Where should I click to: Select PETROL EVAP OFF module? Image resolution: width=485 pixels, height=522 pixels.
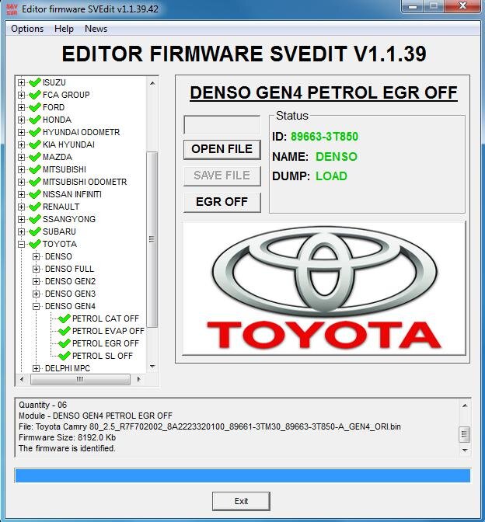(108, 331)
